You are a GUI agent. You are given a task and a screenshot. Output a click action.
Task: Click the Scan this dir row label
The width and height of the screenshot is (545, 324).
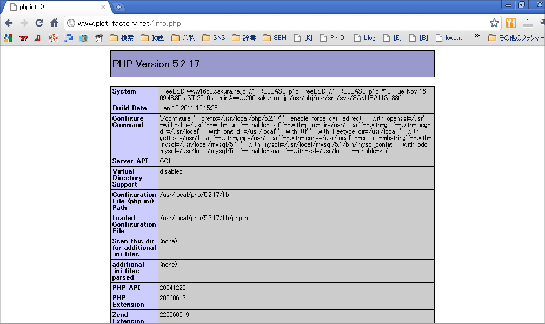click(x=134, y=248)
